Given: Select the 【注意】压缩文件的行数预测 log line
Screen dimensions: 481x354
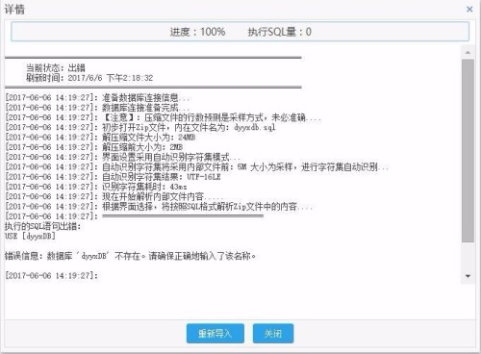Looking at the screenshot, I should pyautogui.click(x=164, y=117).
